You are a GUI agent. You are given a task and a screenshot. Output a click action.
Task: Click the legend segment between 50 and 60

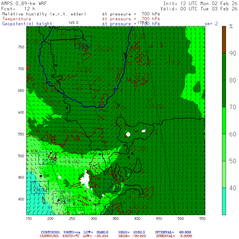[x=224, y=148]
